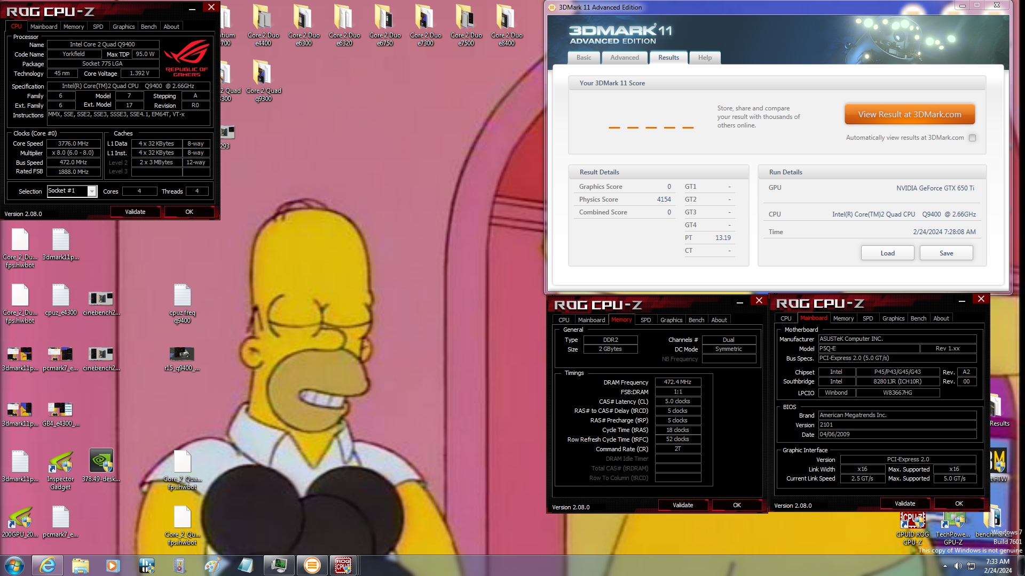Open Internet Explorer from the taskbar
Viewport: 1025px width, 576px height.
(x=48, y=565)
